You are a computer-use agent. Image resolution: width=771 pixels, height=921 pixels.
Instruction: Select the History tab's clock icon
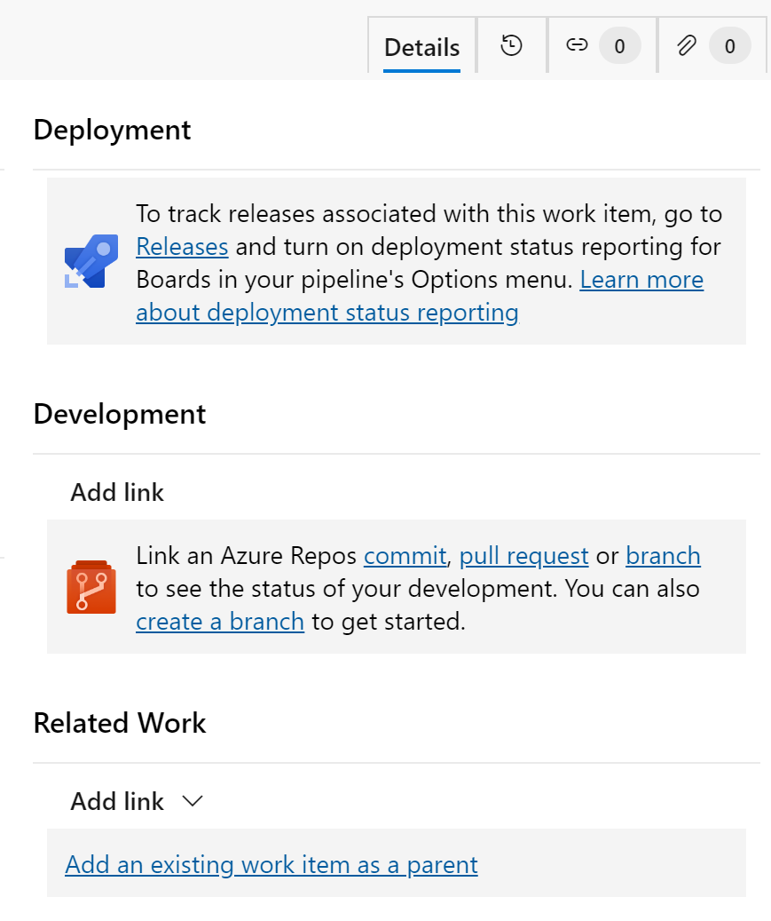[x=511, y=46]
